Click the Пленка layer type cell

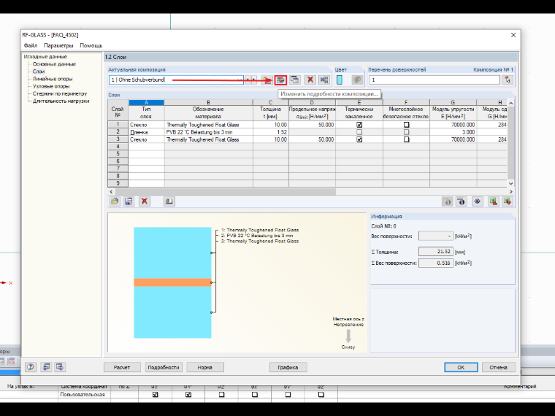pos(146,132)
